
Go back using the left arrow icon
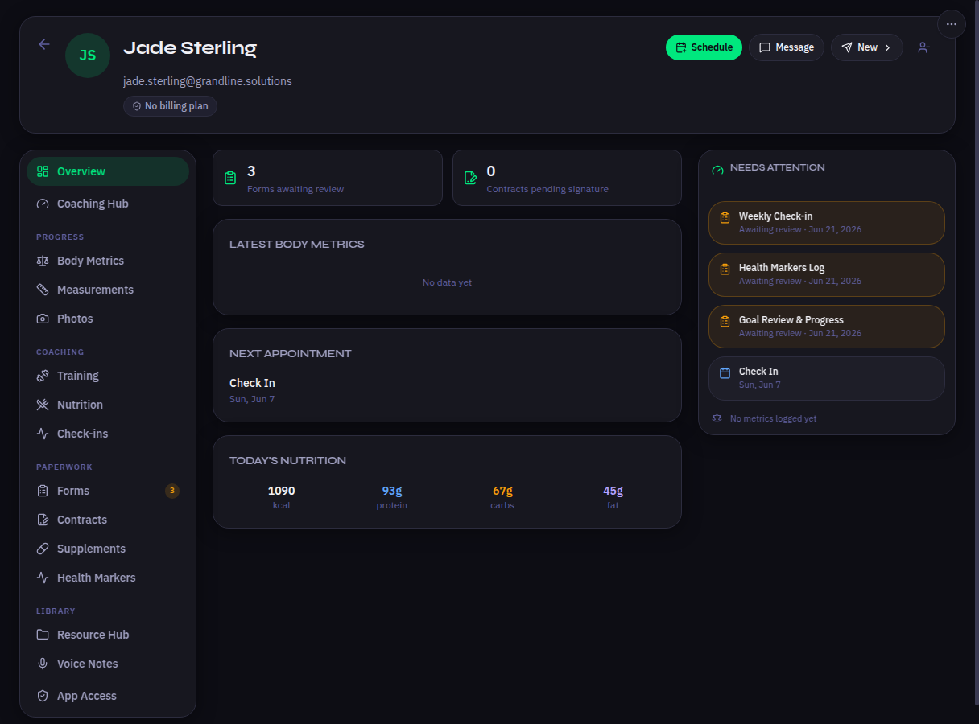click(44, 44)
